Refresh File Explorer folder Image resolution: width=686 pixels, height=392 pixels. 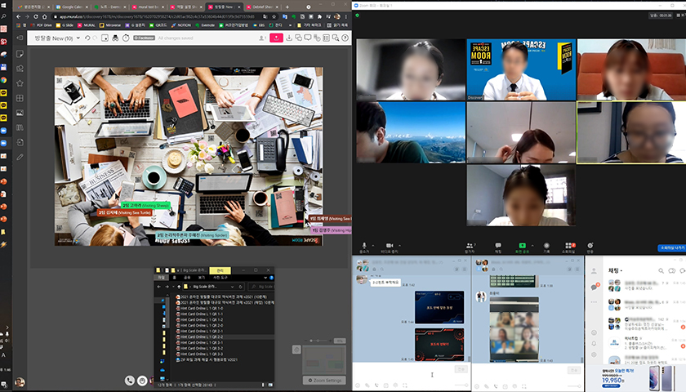click(240, 287)
